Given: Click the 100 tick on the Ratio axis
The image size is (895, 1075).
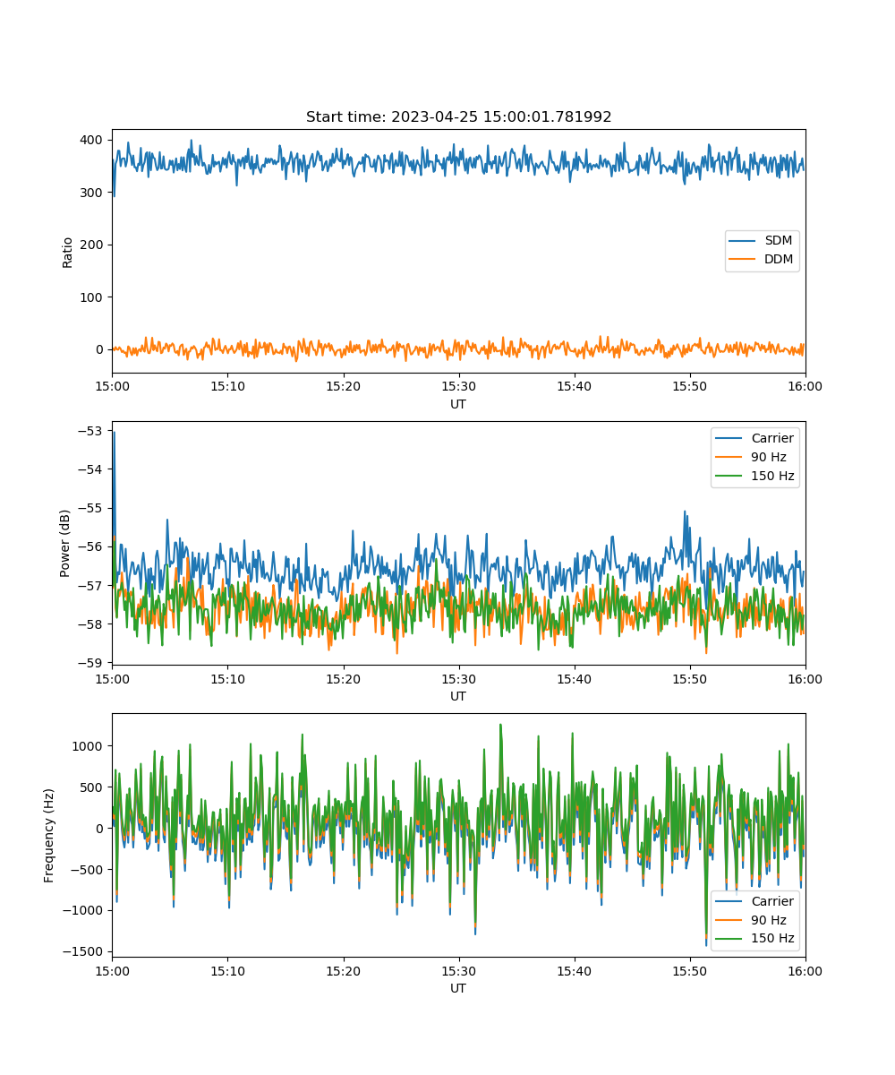Looking at the screenshot, I should pyautogui.click(x=93, y=297).
